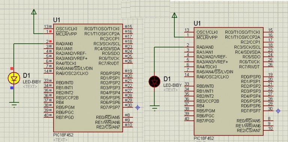Click the LED-BIBY label beside the yellow LED
This screenshot has width=288, height=142.
click(32, 82)
